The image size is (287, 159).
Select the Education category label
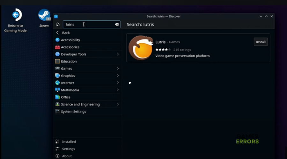[x=69, y=61]
